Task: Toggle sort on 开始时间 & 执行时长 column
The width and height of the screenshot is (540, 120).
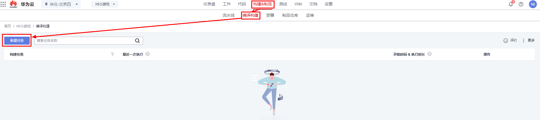Action: [x=430, y=54]
